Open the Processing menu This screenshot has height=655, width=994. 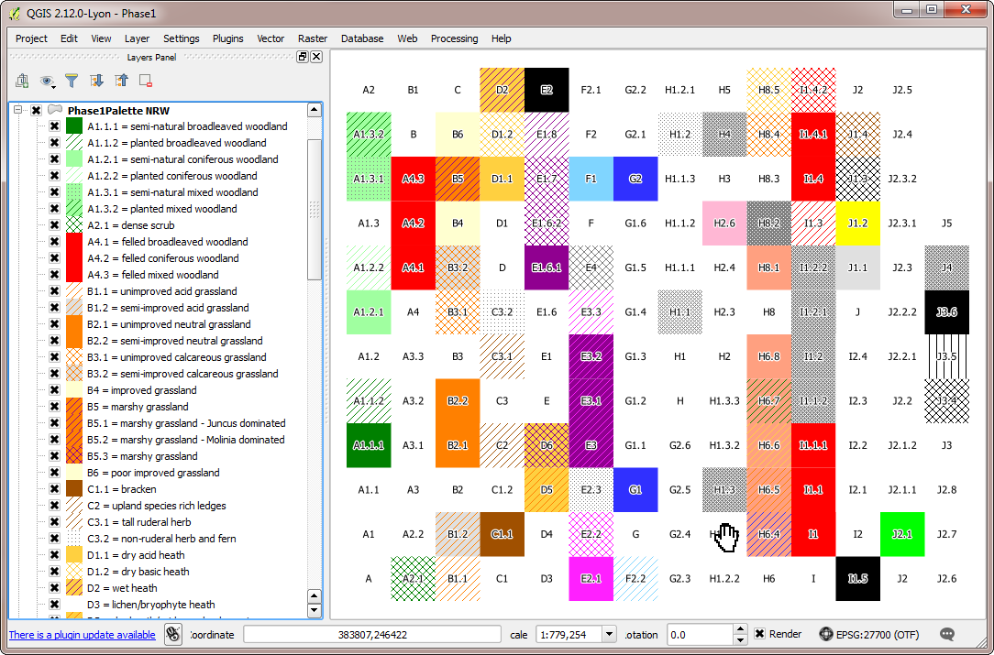coord(454,38)
